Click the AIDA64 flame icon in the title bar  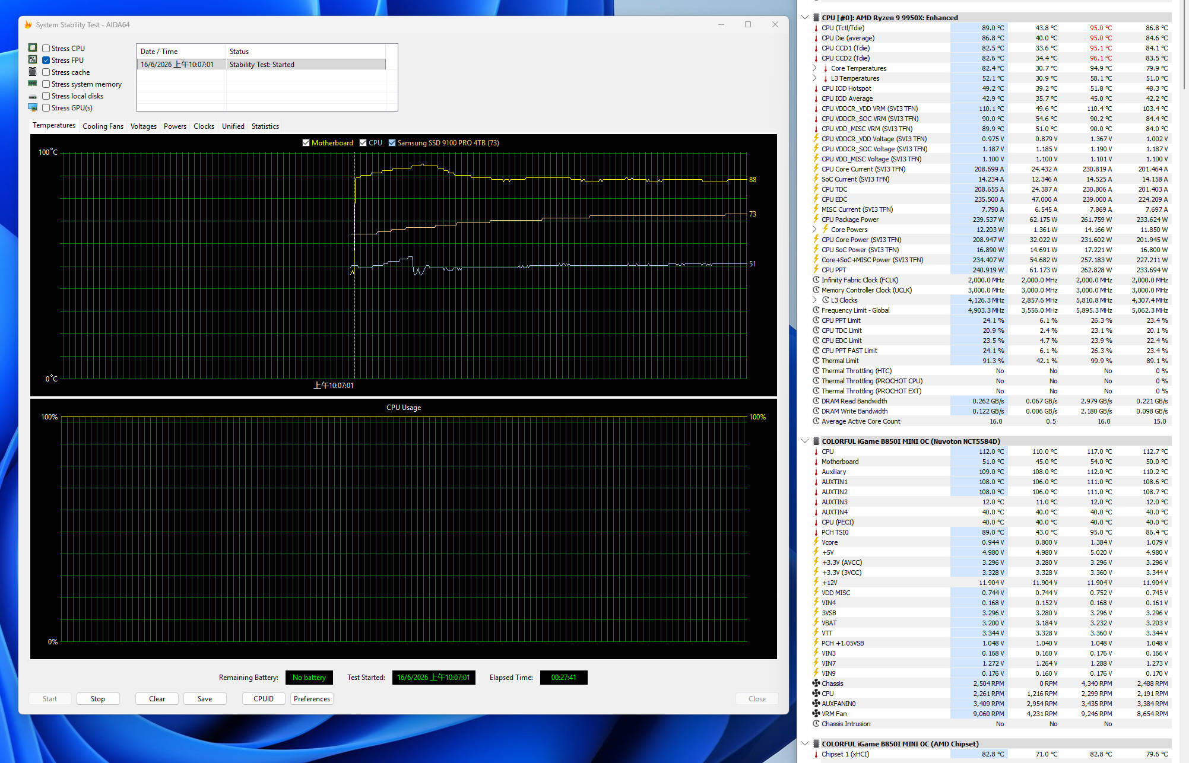28,25
